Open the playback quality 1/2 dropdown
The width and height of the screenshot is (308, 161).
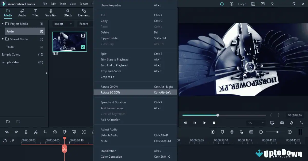[x=255, y=123]
